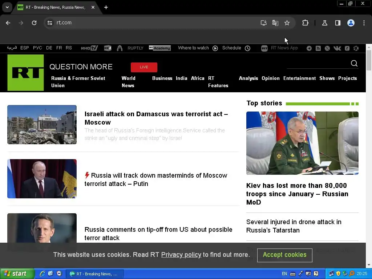Click the Putin speech thumbnail
Viewport: 372px width, 279px height.
[42, 179]
